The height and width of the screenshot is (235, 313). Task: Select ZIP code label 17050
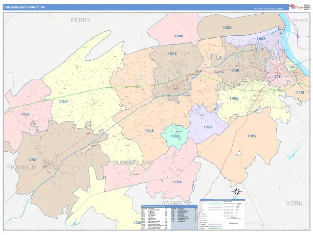(x=234, y=70)
